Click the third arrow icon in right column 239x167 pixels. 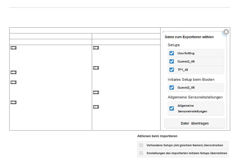[96, 92]
